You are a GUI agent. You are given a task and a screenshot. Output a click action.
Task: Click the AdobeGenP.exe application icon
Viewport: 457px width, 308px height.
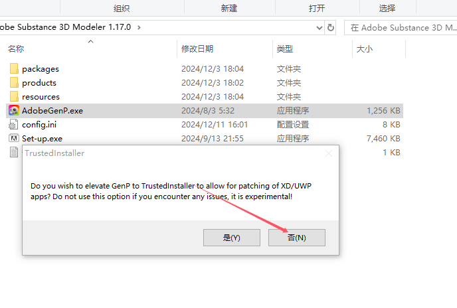click(14, 110)
